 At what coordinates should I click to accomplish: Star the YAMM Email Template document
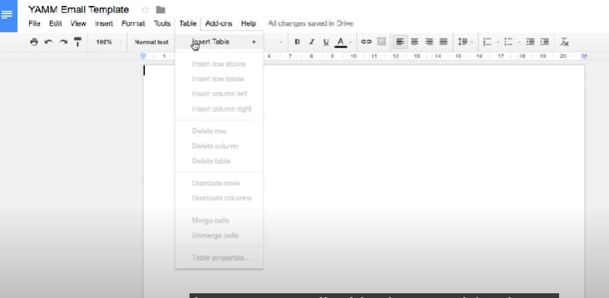point(145,9)
